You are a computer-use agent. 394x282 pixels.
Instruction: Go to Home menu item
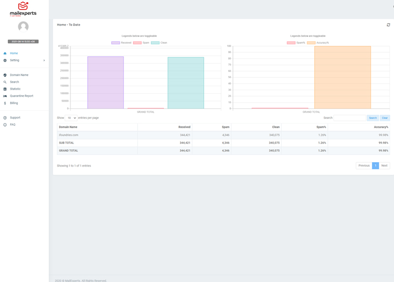click(x=14, y=53)
